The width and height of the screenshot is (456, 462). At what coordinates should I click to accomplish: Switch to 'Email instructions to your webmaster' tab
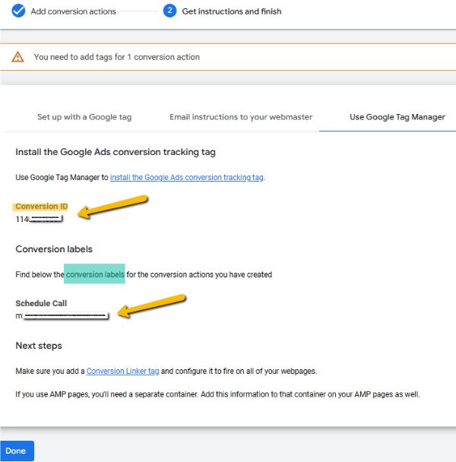(241, 117)
